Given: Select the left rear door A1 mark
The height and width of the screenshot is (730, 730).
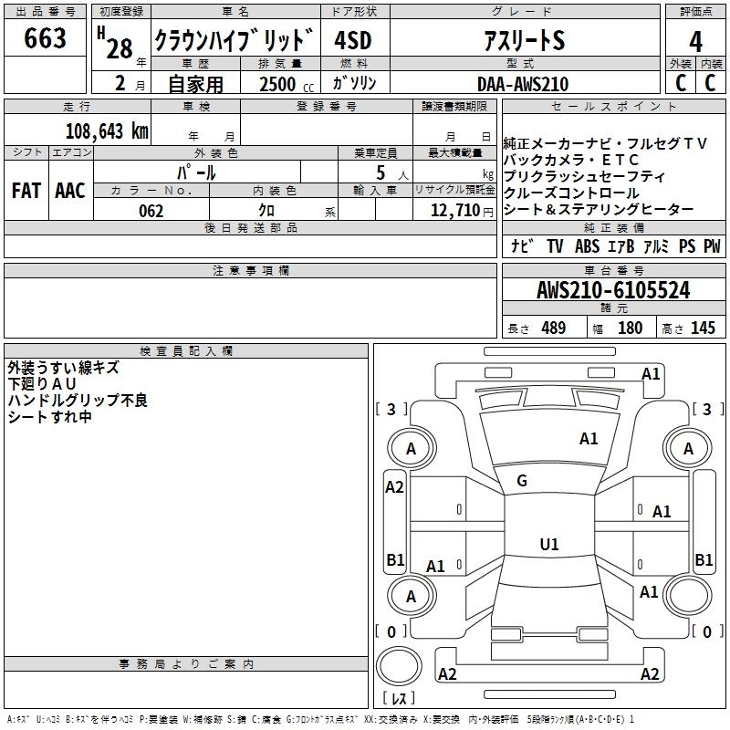Looking at the screenshot, I should [x=436, y=567].
